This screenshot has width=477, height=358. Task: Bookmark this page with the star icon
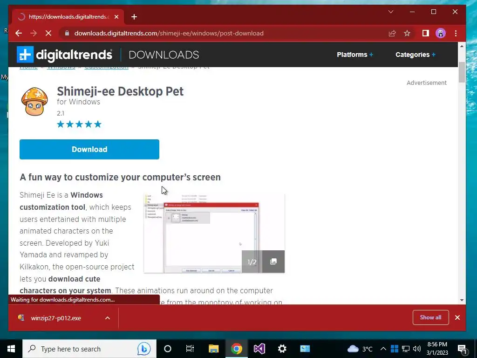(x=407, y=33)
